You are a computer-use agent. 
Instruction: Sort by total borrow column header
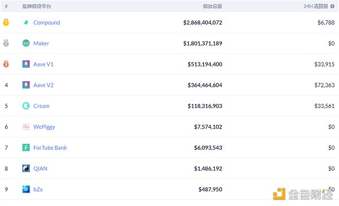click(212, 6)
